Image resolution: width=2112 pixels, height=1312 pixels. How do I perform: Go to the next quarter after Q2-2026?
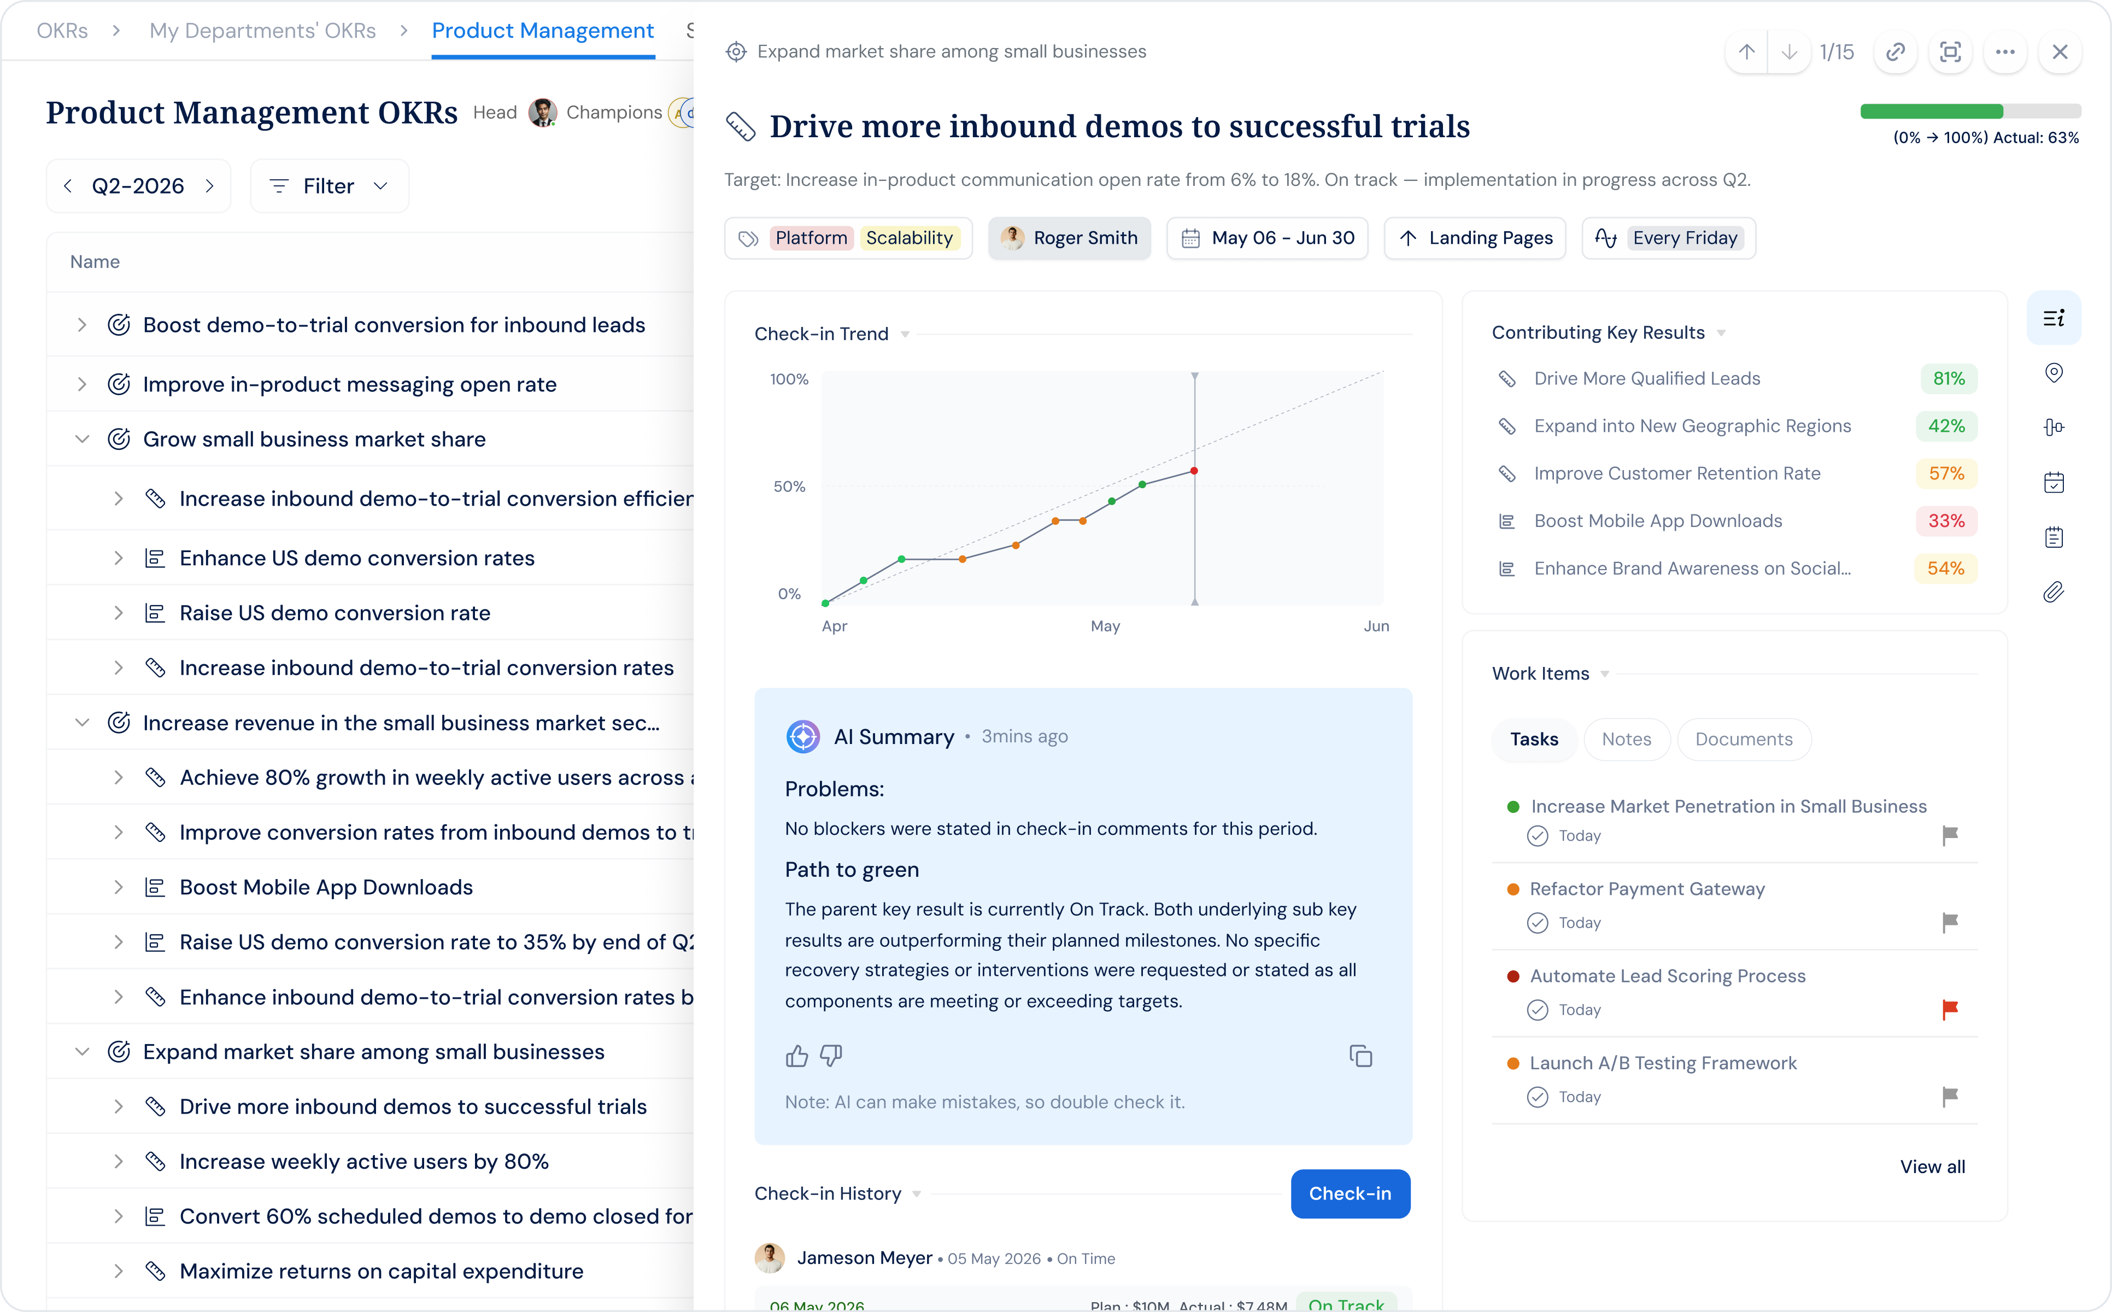(209, 186)
